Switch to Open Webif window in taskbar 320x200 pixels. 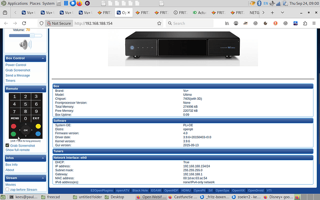pyautogui.click(x=152, y=197)
